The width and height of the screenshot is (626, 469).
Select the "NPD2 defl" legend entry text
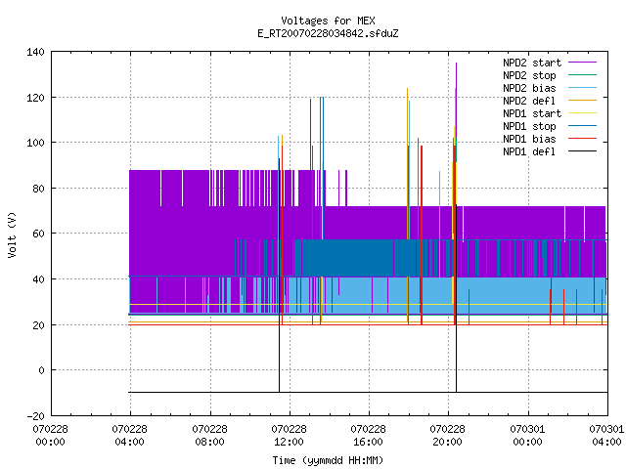(529, 101)
